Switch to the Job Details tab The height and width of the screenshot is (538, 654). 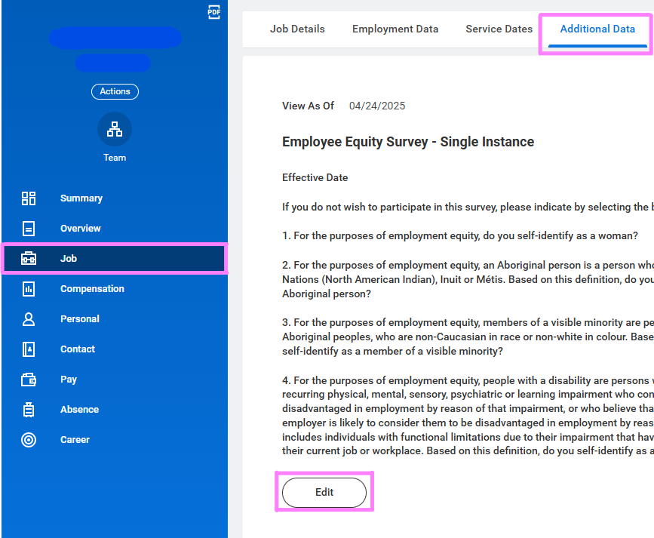(297, 29)
